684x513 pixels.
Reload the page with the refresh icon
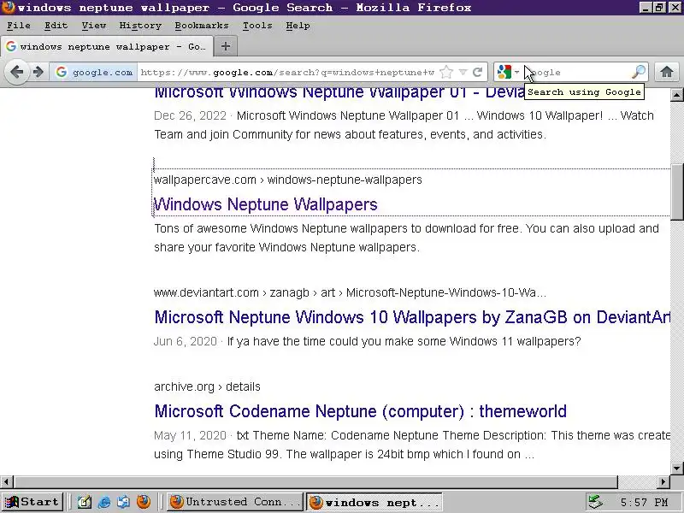point(477,72)
